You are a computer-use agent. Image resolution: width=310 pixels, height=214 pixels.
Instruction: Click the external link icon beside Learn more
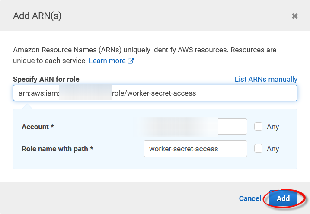tap(131, 61)
